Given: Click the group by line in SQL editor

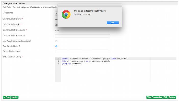Looking at the screenshot, I should 72,64.
